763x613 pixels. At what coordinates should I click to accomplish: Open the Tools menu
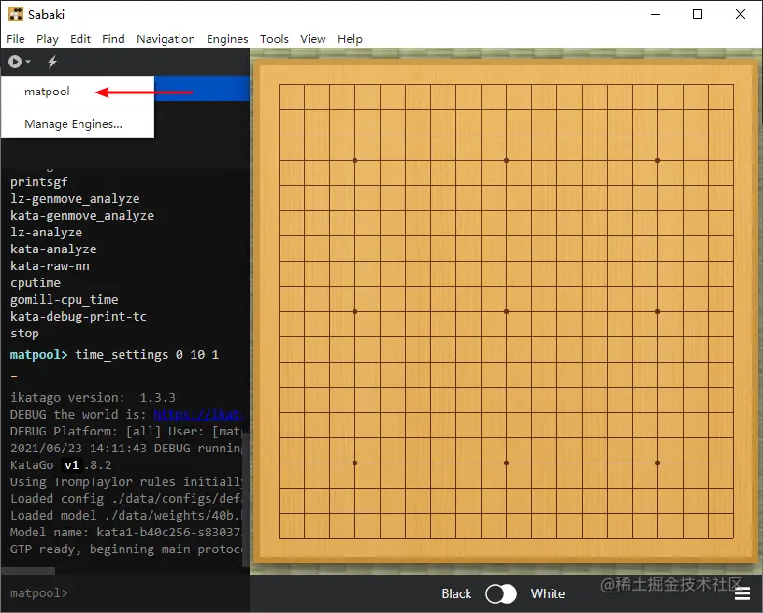click(x=274, y=39)
